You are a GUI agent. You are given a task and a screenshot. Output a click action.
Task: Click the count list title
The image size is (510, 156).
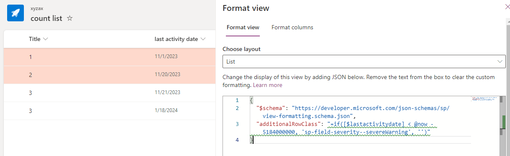coord(46,18)
